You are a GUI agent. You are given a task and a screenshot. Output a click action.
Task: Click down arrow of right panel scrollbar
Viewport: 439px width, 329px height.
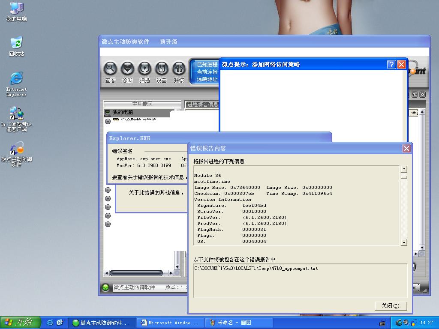tap(422, 248)
